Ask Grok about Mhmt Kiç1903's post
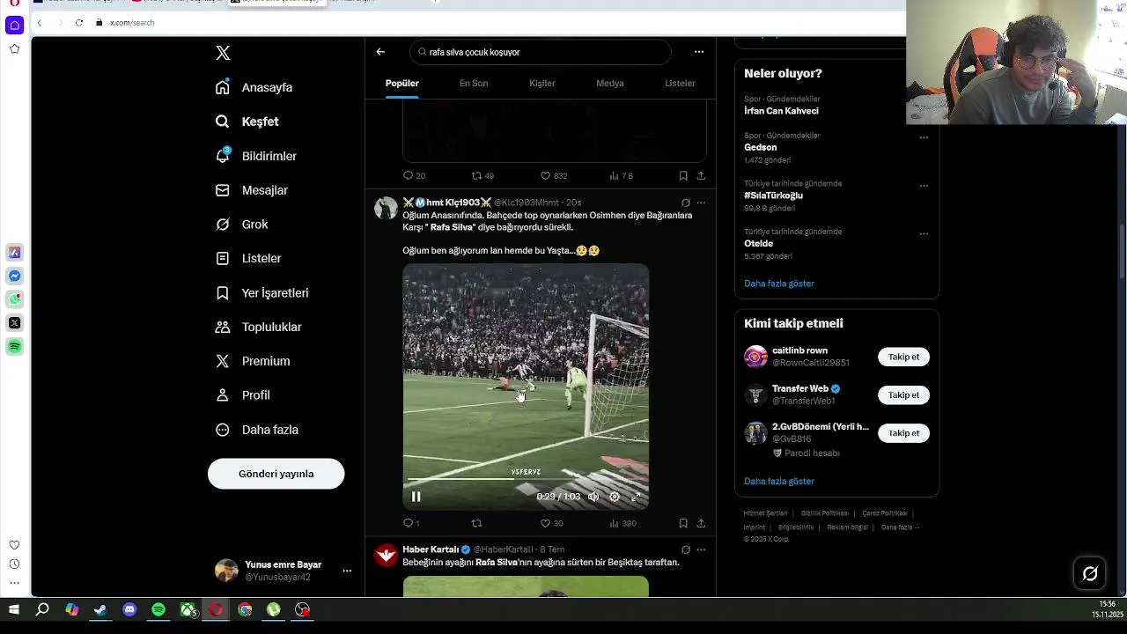This screenshot has height=634, width=1127. [686, 203]
